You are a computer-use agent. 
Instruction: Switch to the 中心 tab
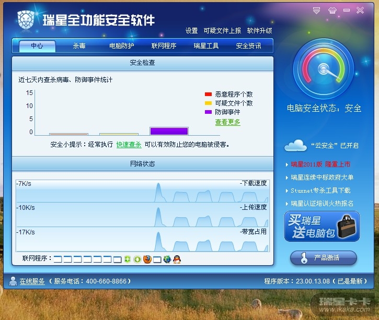tap(37, 46)
